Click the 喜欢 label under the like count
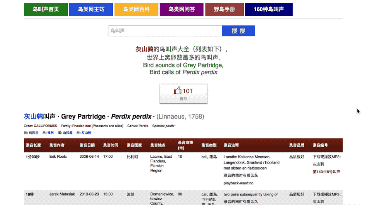The width and height of the screenshot is (372, 205). 184,98
